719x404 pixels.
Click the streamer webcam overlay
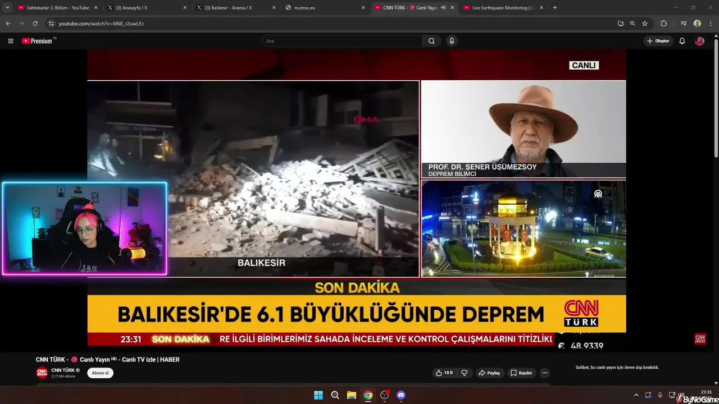point(84,228)
